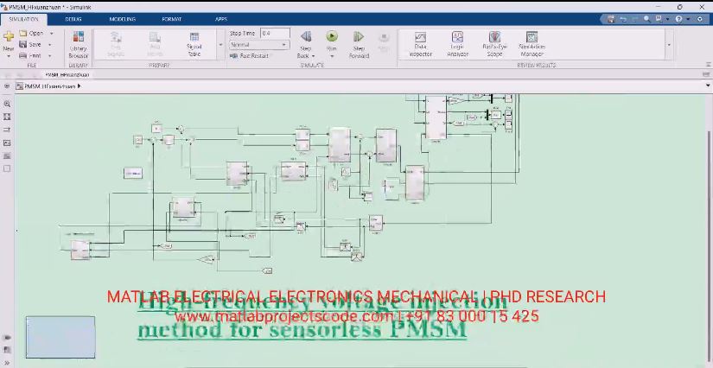Click the Open file button
The image size is (713, 368).
click(x=33, y=33)
